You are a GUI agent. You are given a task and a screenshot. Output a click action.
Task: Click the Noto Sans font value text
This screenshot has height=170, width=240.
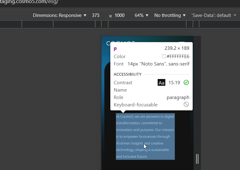coord(159,64)
